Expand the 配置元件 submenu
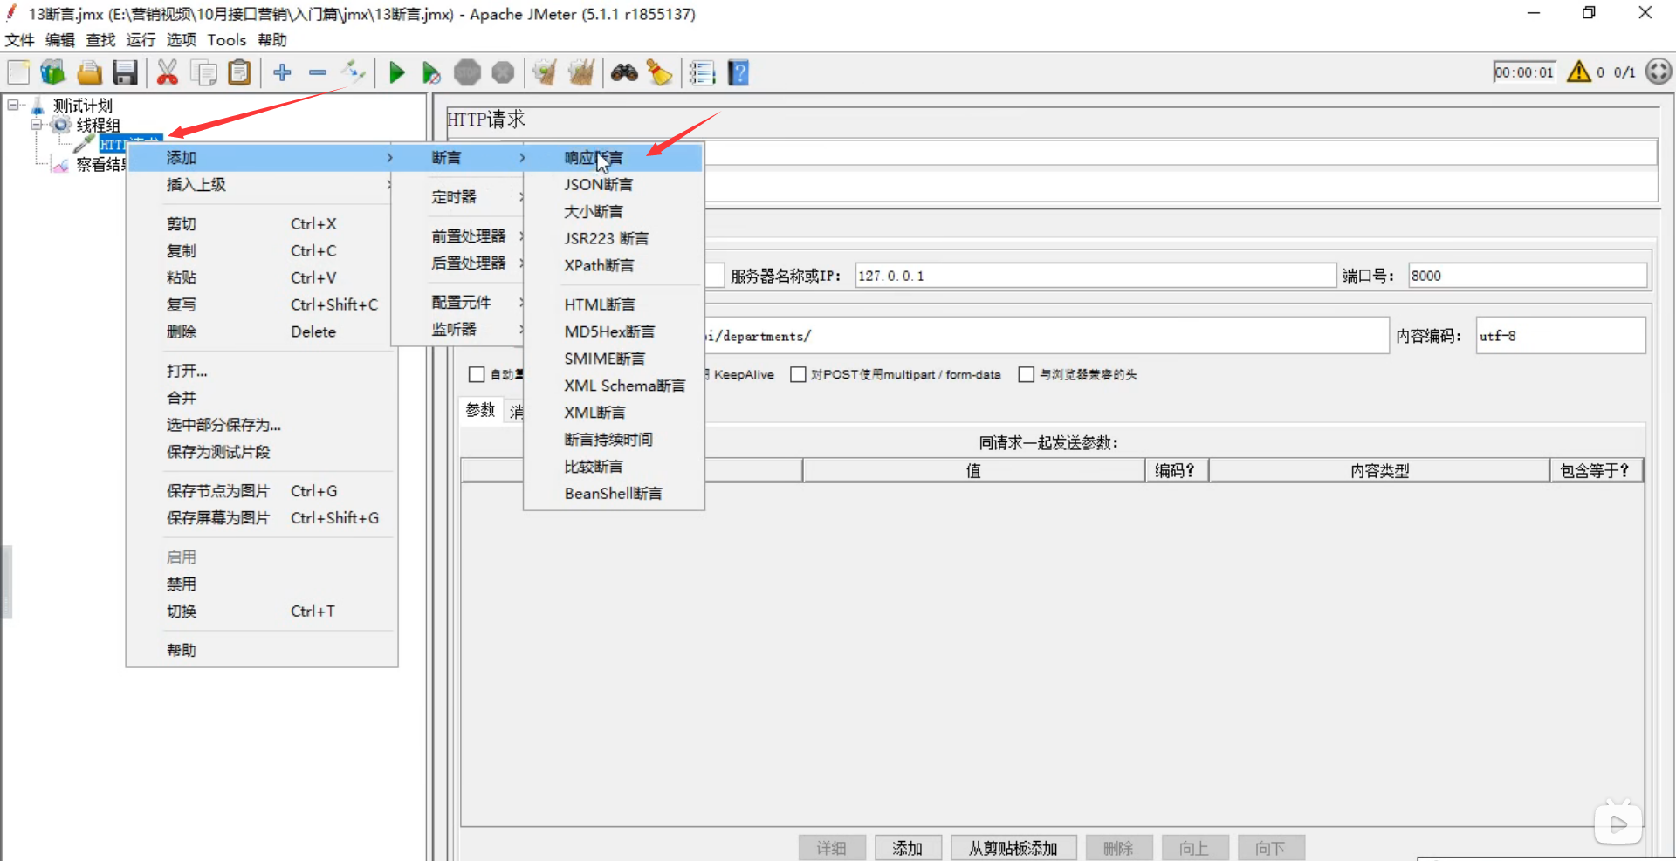The image size is (1676, 861). click(459, 303)
